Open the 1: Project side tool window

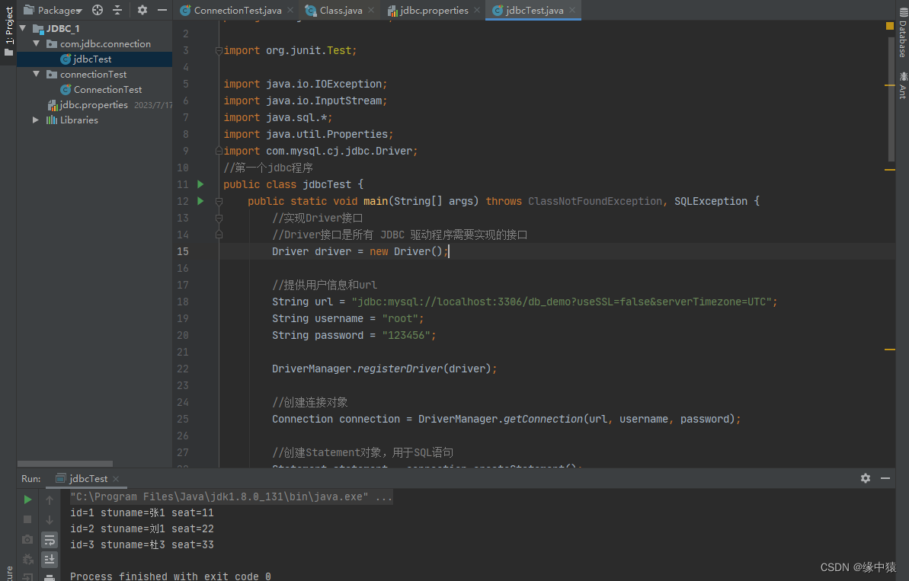pos(8,31)
